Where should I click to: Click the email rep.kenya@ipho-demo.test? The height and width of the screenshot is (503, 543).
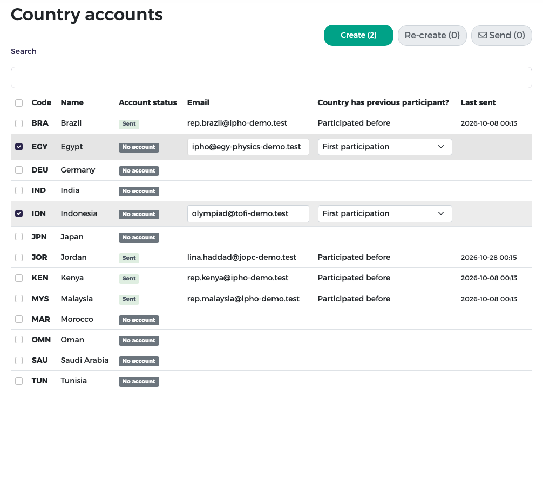pos(238,278)
